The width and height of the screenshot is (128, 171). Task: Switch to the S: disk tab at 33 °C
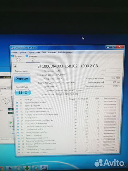[33, 59]
